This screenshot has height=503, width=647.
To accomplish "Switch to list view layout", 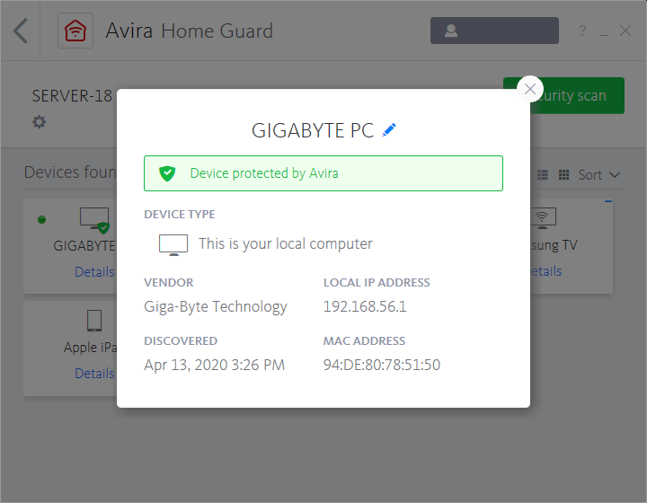I will [544, 175].
